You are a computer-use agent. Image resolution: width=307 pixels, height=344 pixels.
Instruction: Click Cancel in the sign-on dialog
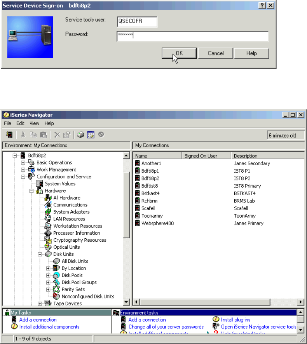pyautogui.click(x=216, y=53)
